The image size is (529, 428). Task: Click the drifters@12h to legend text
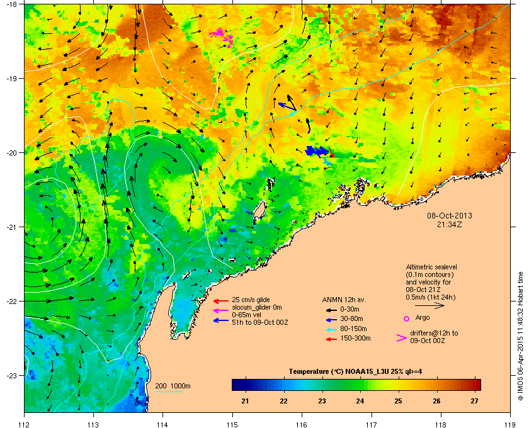[x=434, y=333]
